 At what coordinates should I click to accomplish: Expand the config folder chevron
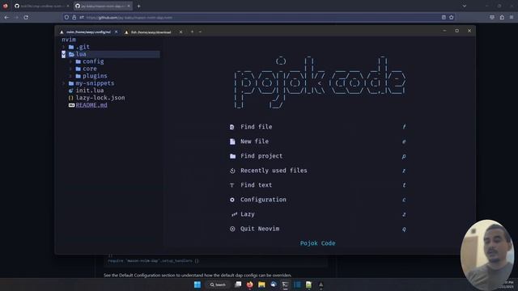[x=70, y=61]
